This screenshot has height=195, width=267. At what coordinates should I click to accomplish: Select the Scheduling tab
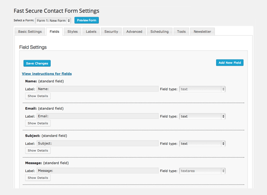(160, 31)
